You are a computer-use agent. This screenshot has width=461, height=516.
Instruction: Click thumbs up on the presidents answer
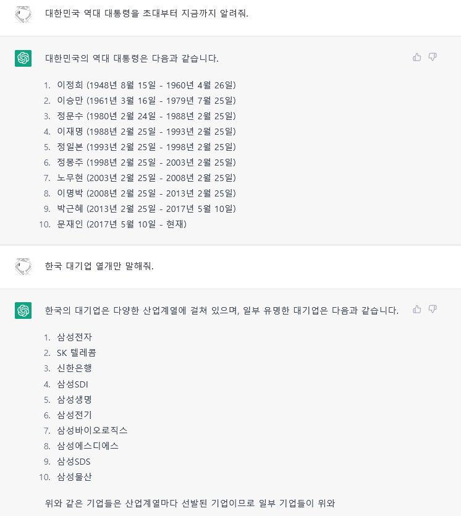[x=417, y=57]
